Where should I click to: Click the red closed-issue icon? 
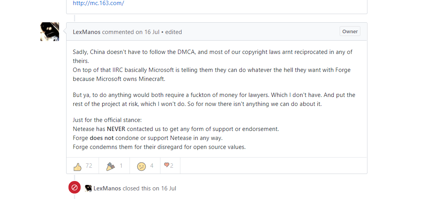[x=74, y=188]
